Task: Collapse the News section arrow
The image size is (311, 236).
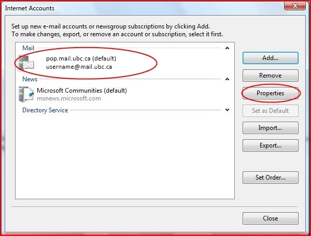Action: 227,79
